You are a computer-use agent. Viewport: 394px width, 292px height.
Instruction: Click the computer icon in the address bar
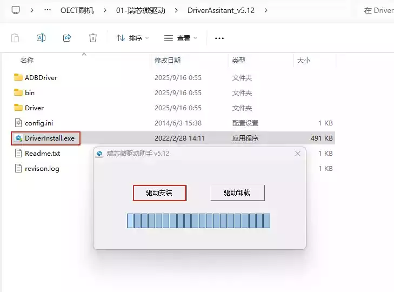coord(16,10)
